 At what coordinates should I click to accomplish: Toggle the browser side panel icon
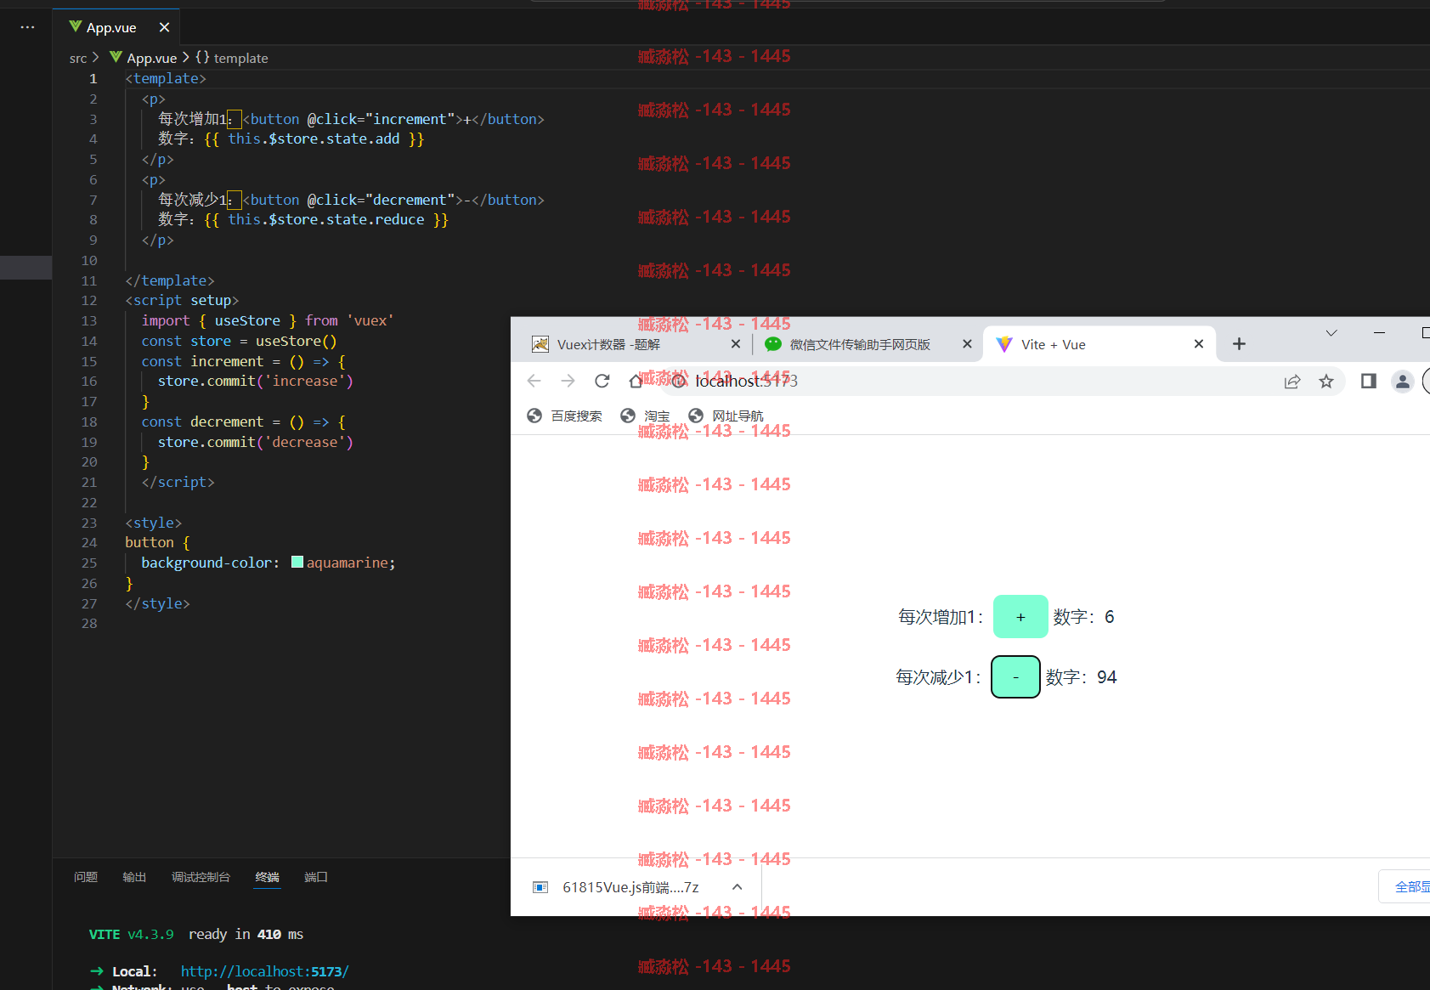coord(1368,381)
